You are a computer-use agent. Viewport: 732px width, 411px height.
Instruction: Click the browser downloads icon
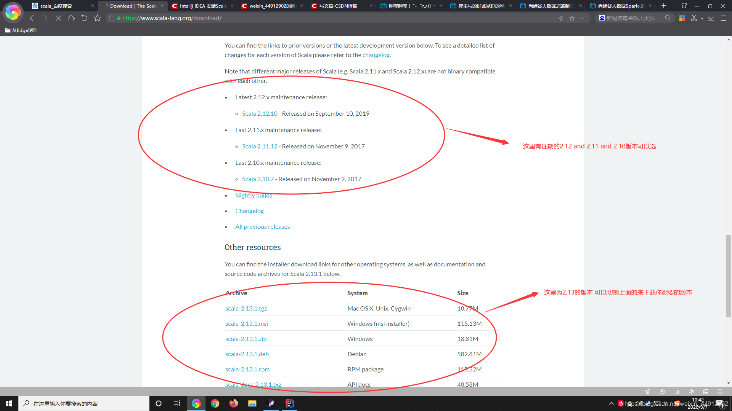pos(713,19)
